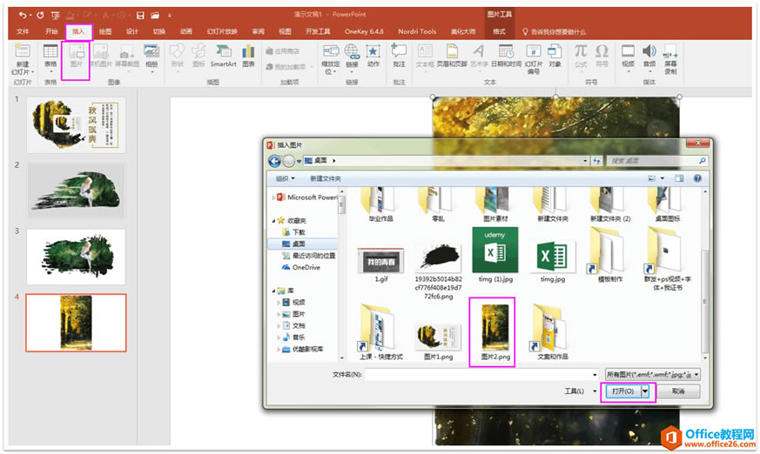The width and height of the screenshot is (760, 454).
Task: Click the search magnifier icon in dialog
Action: pos(702,161)
